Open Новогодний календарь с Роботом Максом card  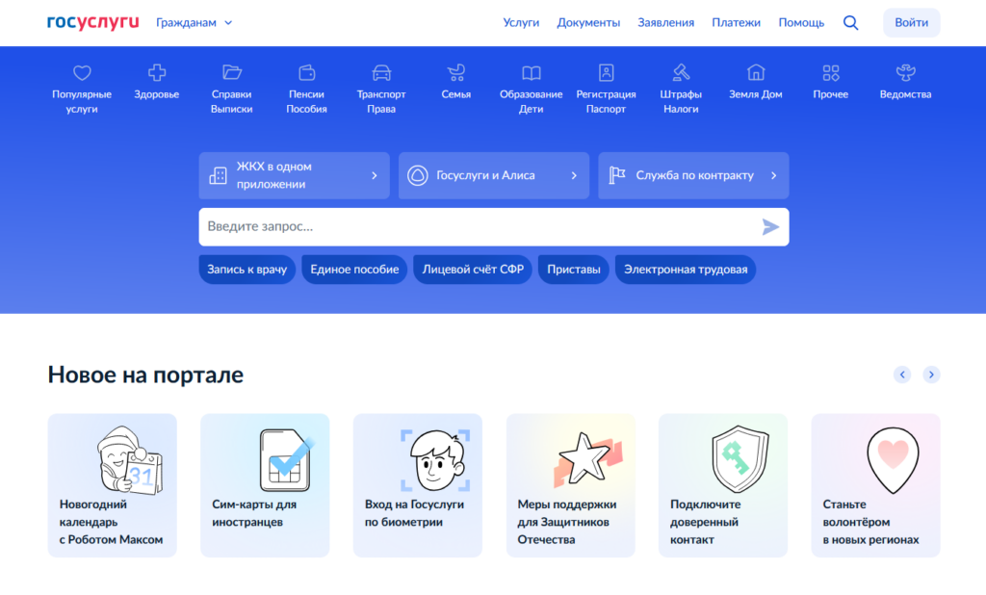tap(112, 485)
